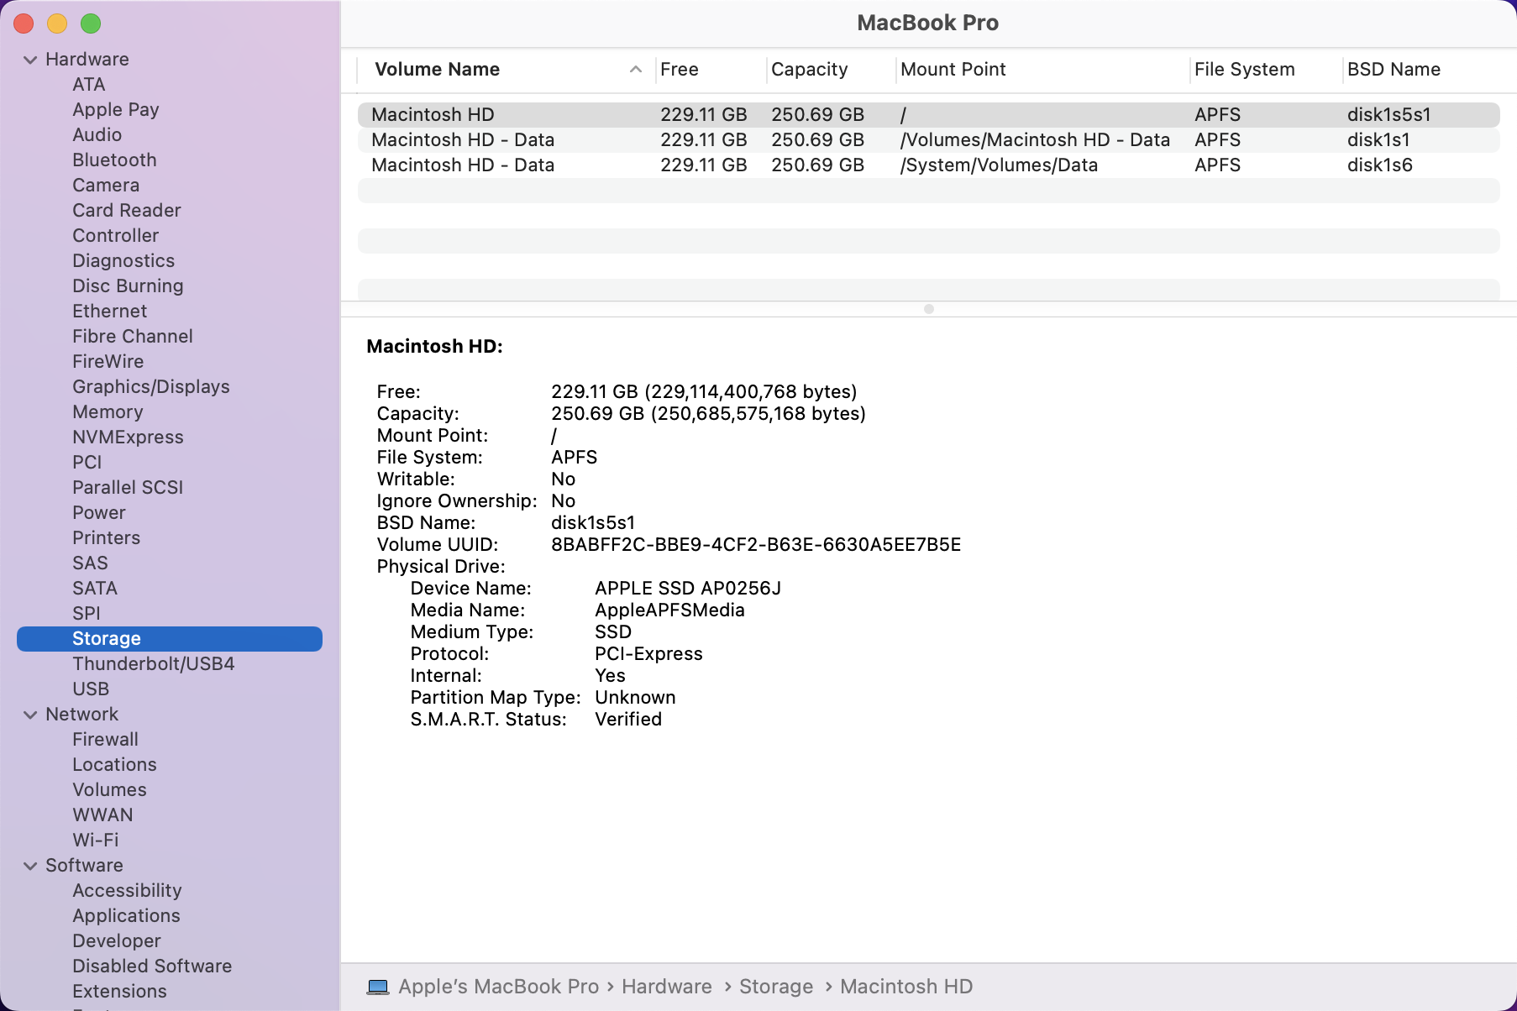Select Disc Burning item
Viewport: 1517px width, 1011px height.
[128, 286]
